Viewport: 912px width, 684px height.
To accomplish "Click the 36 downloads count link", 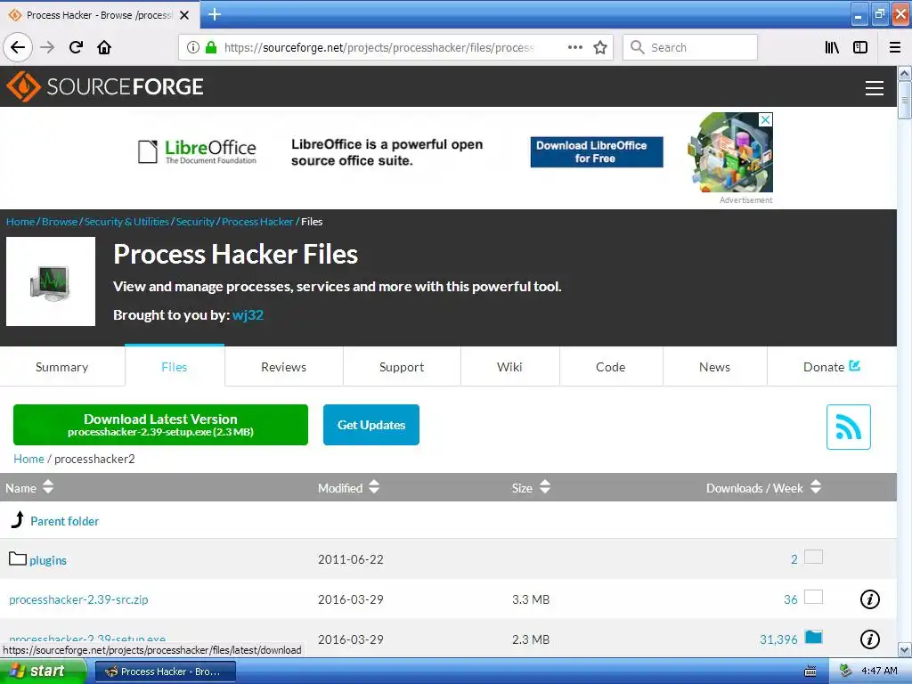I will coord(791,599).
